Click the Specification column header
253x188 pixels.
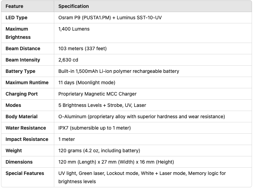pyautogui.click(x=73, y=6)
